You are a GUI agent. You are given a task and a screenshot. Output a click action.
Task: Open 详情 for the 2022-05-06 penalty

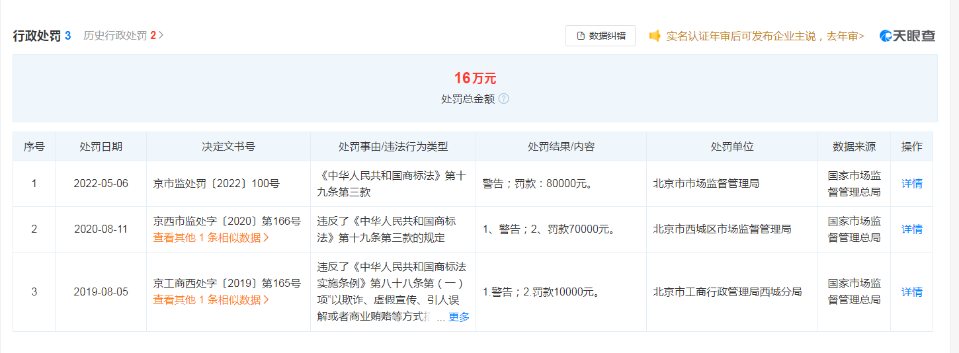[x=911, y=184]
